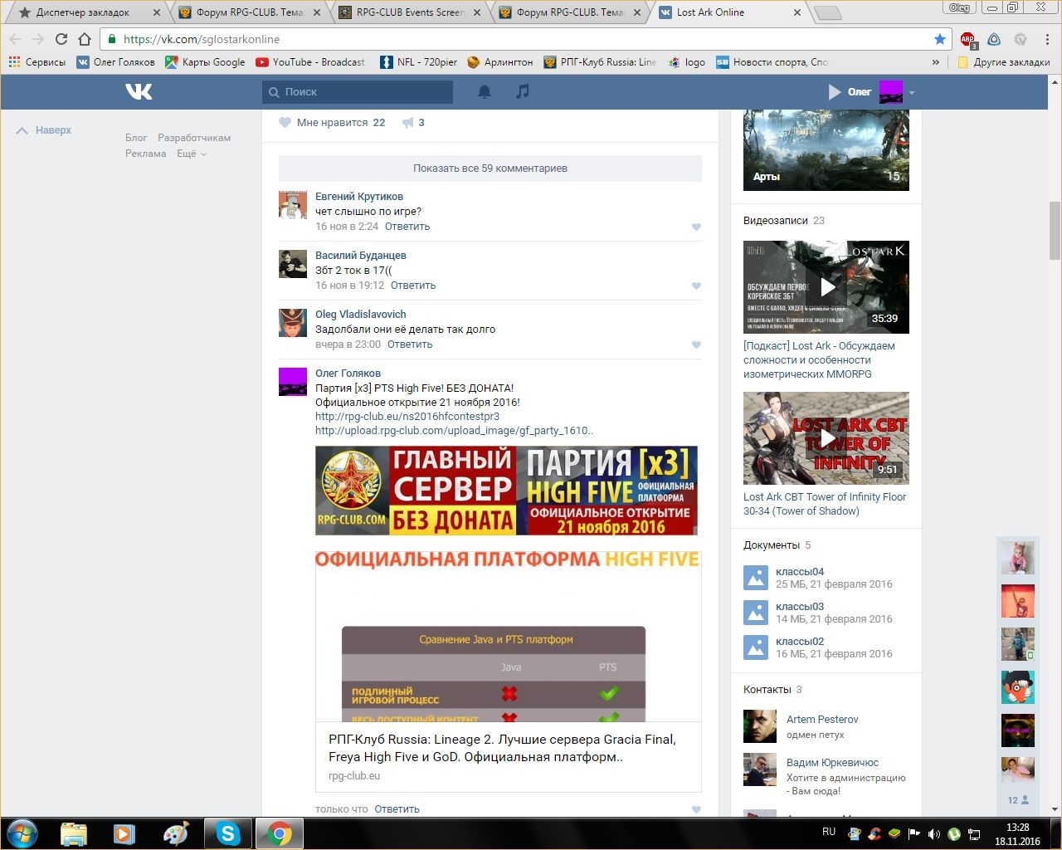Expand hidden bookmarks chevron

tap(937, 62)
